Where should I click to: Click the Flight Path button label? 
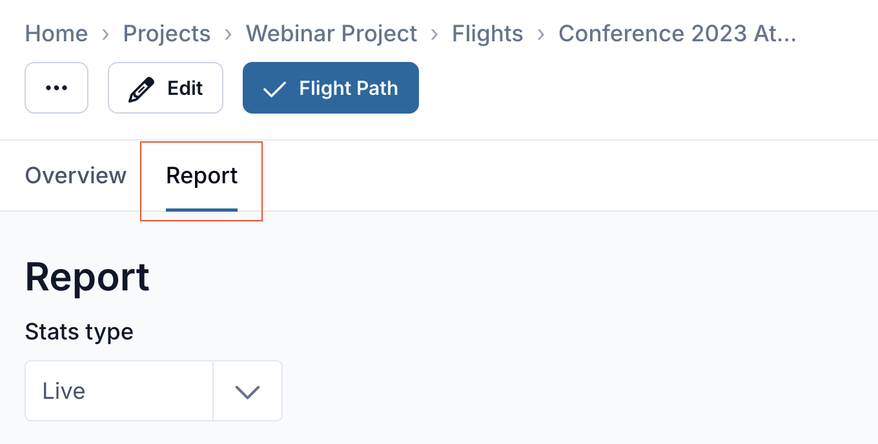click(349, 88)
